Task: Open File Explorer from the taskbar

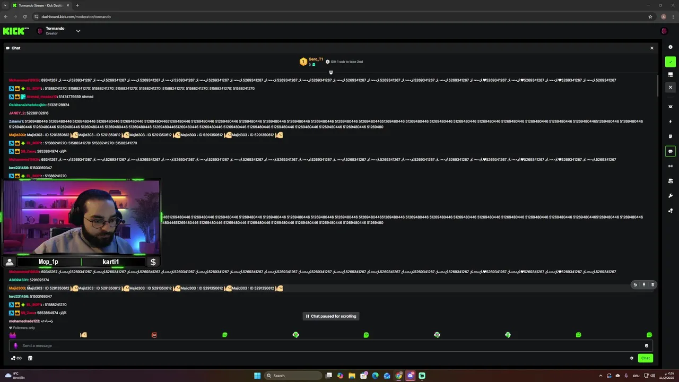Action: 352,376
